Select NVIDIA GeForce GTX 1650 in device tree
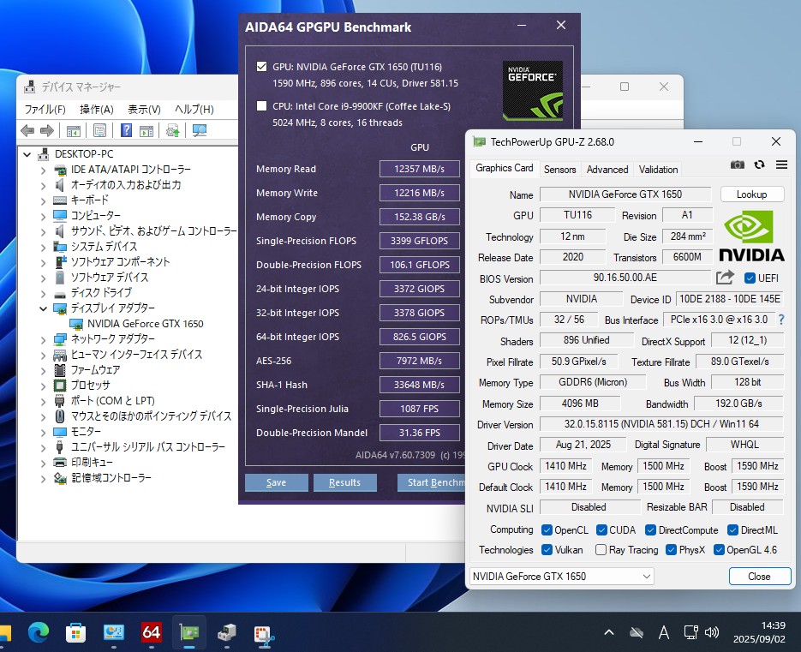Viewport: 801px width, 652px height. [x=145, y=324]
